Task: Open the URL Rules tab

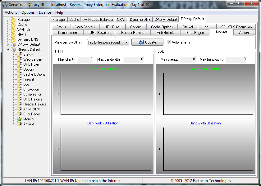Action: tap(112, 27)
